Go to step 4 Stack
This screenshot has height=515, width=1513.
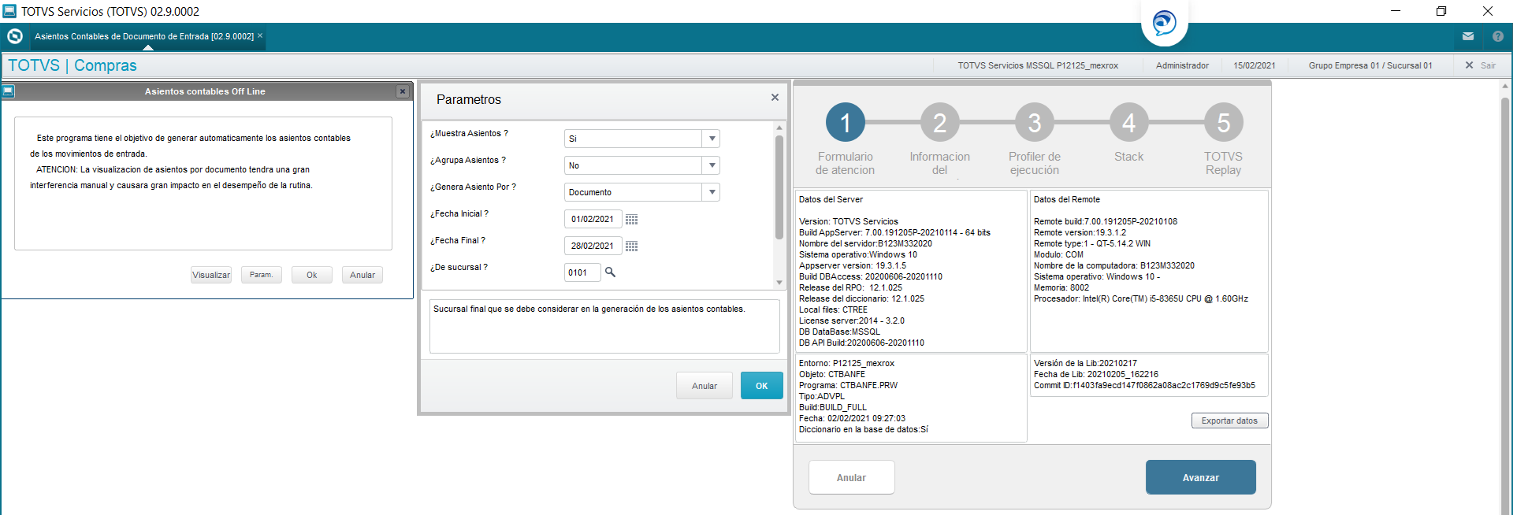(x=1129, y=123)
